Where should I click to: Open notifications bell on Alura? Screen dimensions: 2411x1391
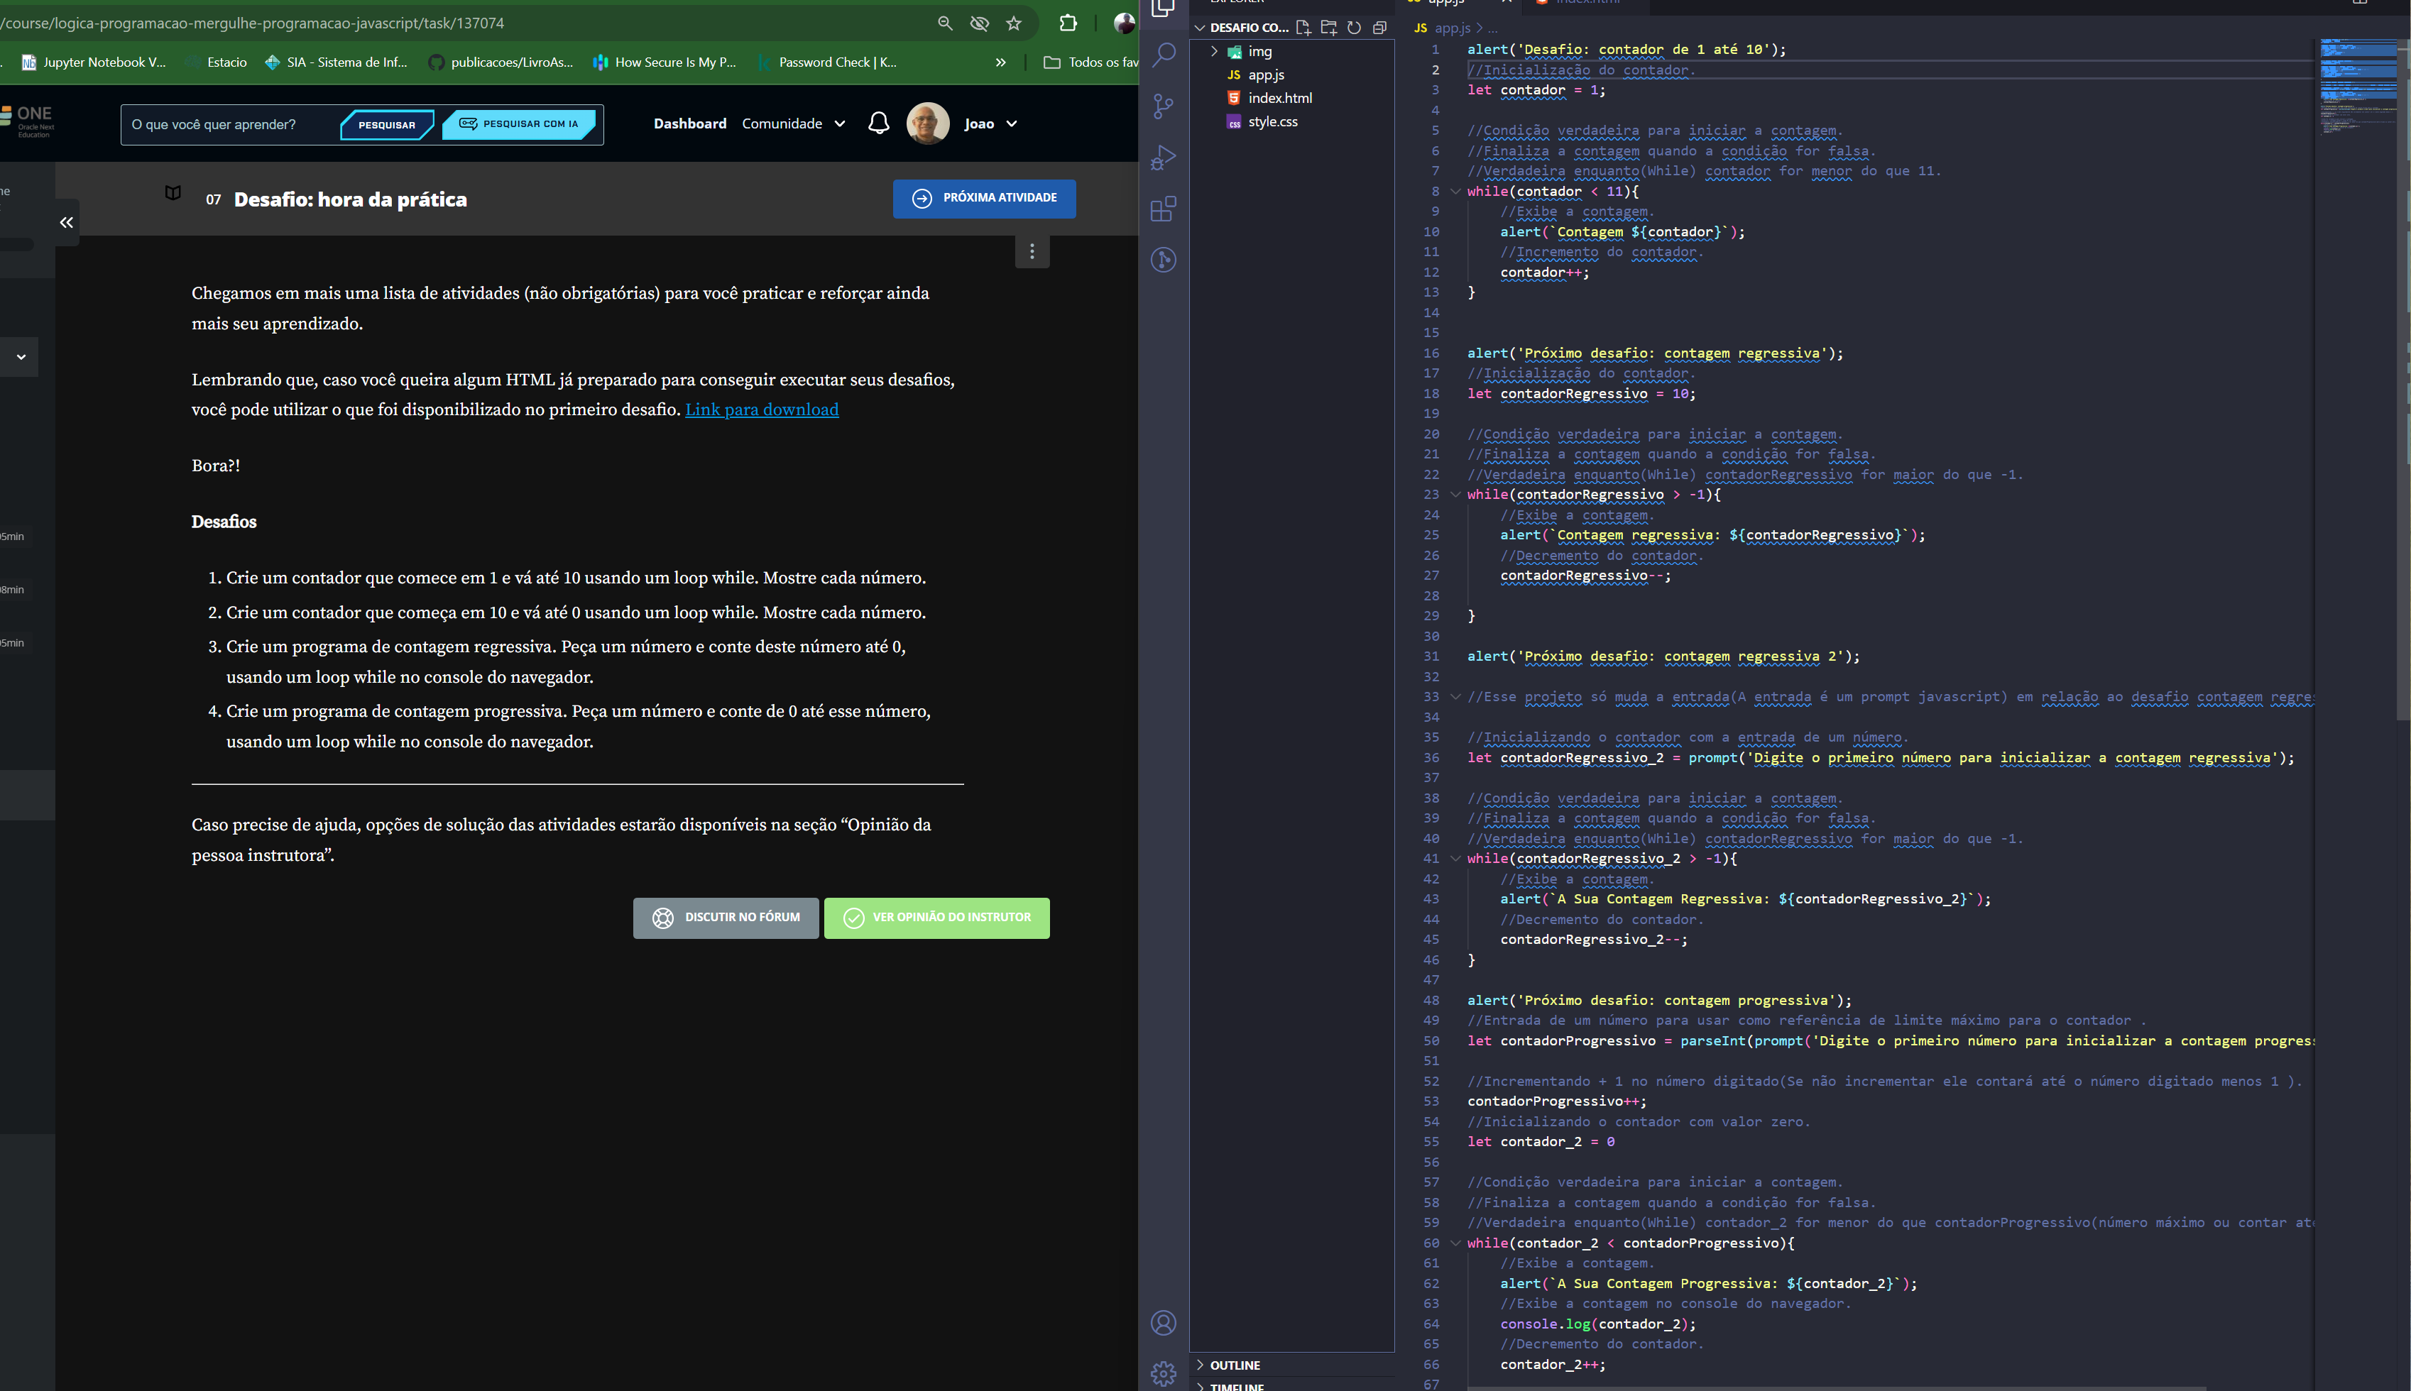pos(878,123)
